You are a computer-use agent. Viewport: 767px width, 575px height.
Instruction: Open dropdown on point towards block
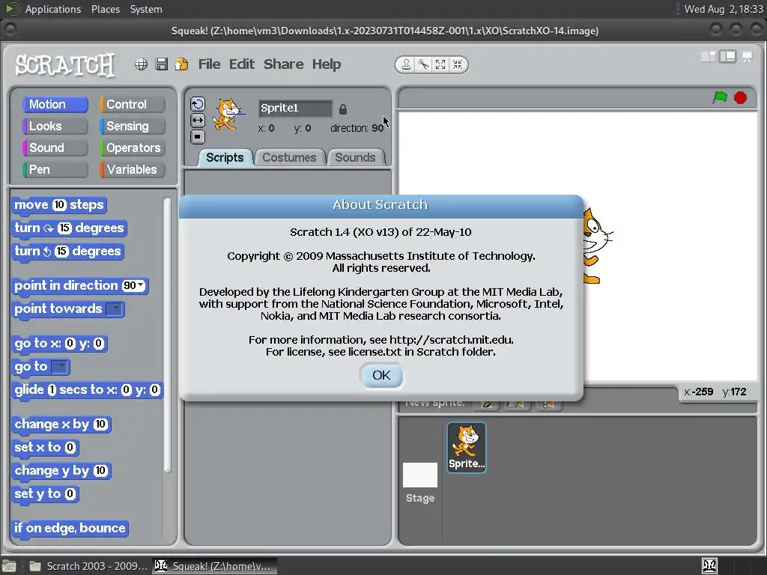tap(115, 309)
